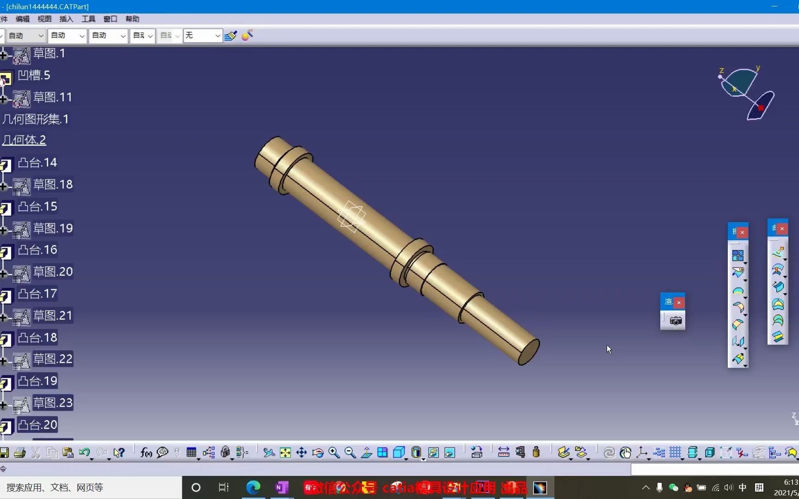Close the camera floating toolbar
The image size is (799, 499).
click(x=679, y=302)
